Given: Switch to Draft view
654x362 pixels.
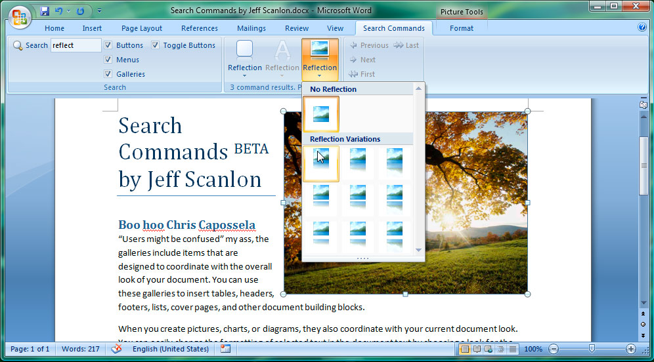Looking at the screenshot, I should [x=513, y=349].
